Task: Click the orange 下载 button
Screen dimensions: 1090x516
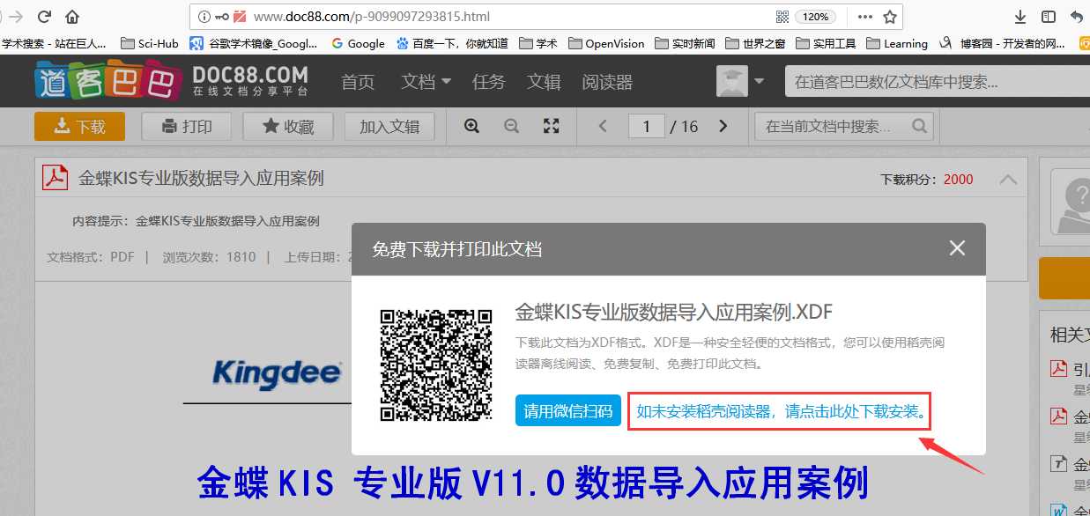Action: [x=79, y=127]
